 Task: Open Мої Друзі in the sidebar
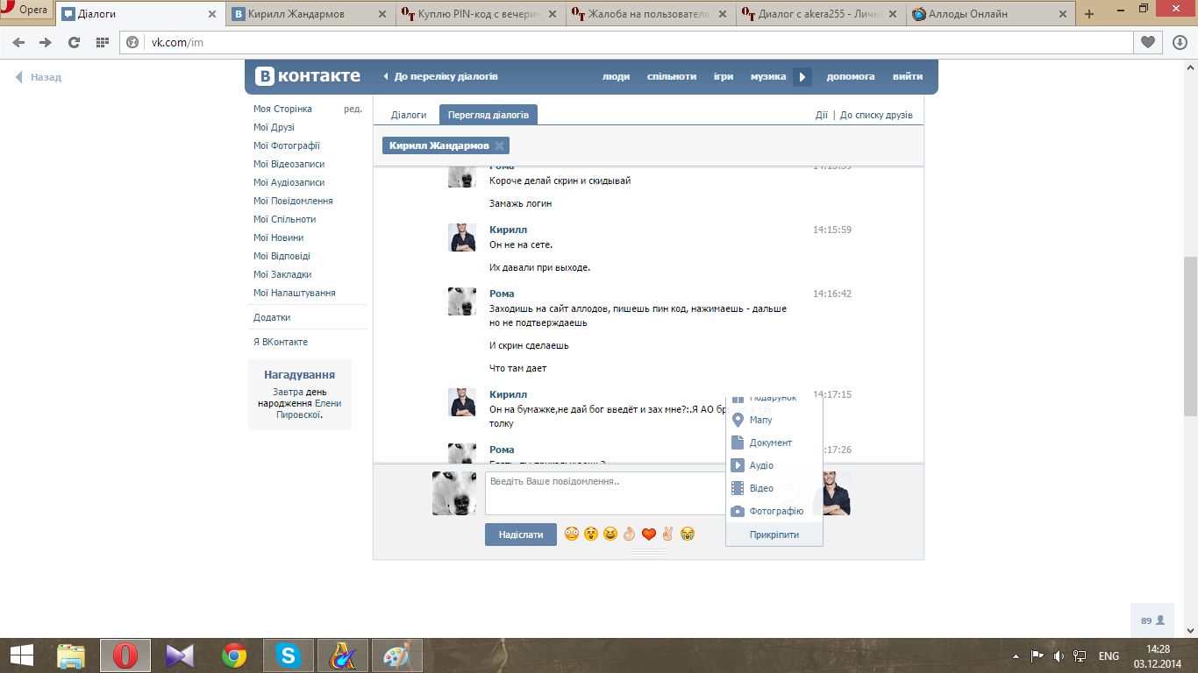click(x=274, y=127)
